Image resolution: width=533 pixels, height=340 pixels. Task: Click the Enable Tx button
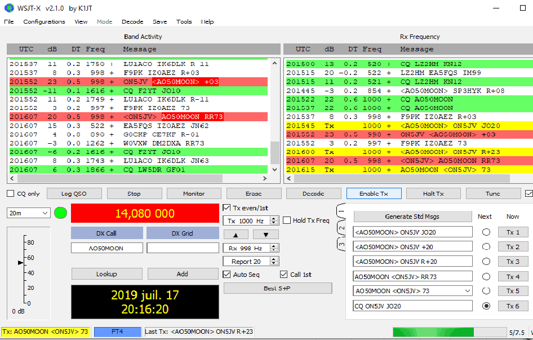tap(374, 193)
